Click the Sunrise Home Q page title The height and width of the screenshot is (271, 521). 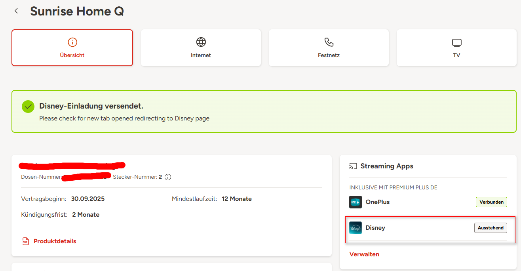coord(77,11)
